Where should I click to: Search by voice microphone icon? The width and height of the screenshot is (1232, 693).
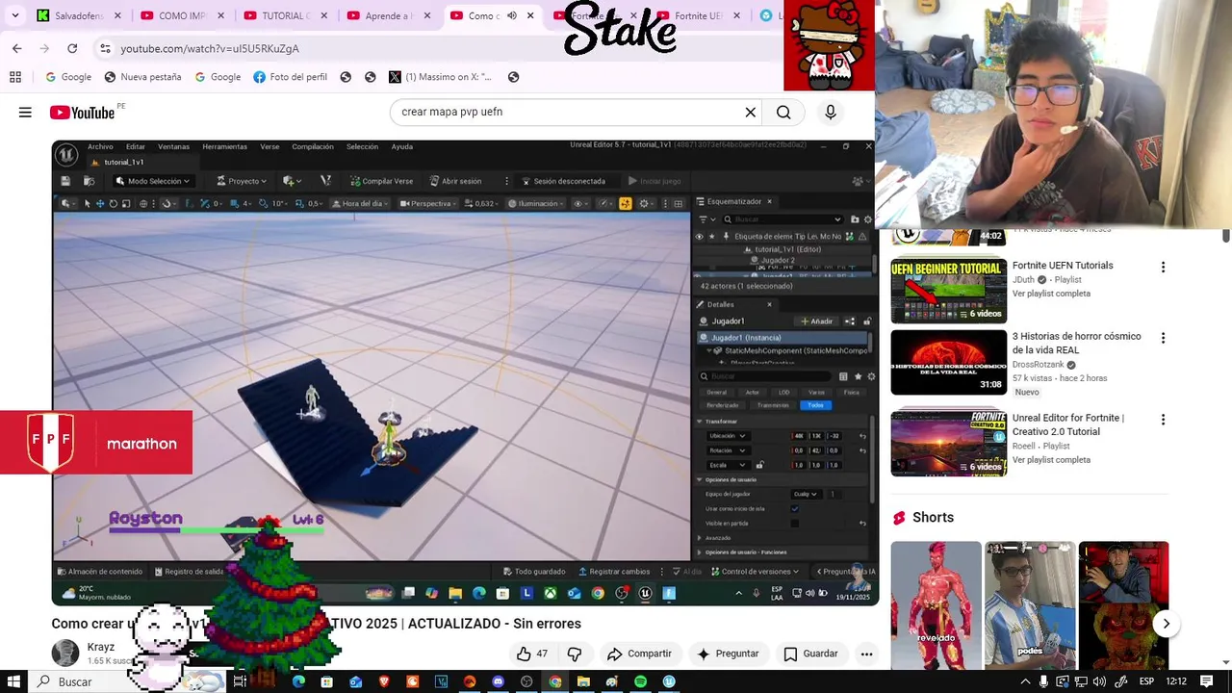coord(831,113)
